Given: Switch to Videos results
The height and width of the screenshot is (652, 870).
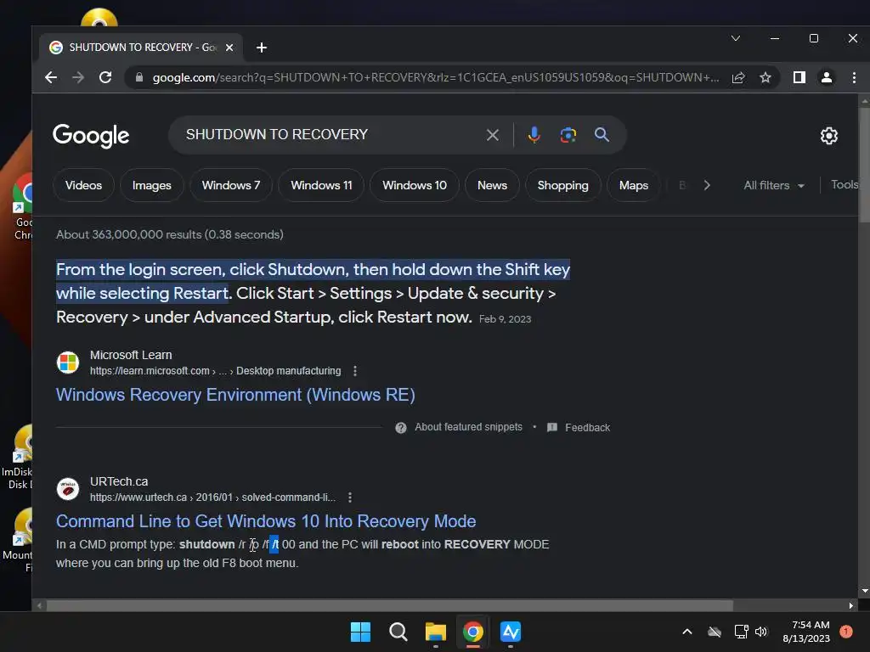Looking at the screenshot, I should pyautogui.click(x=83, y=185).
